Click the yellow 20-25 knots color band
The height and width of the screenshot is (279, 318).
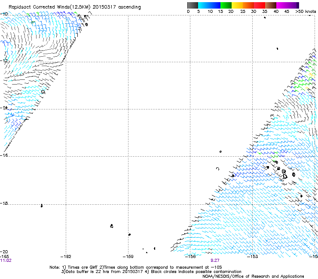click(237, 5)
